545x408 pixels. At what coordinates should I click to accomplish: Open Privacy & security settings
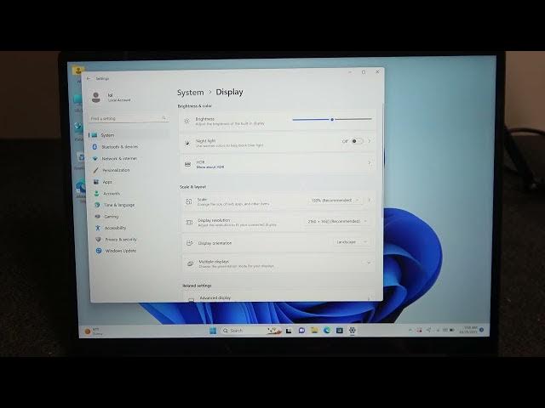tap(120, 240)
